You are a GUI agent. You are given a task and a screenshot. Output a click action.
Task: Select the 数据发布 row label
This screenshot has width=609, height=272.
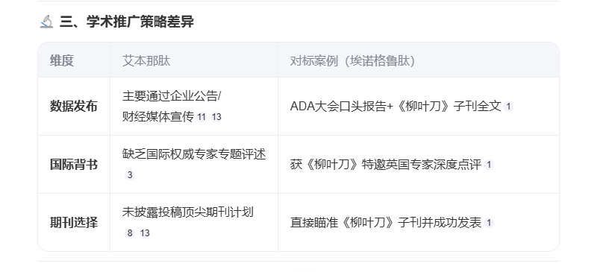[x=74, y=106]
